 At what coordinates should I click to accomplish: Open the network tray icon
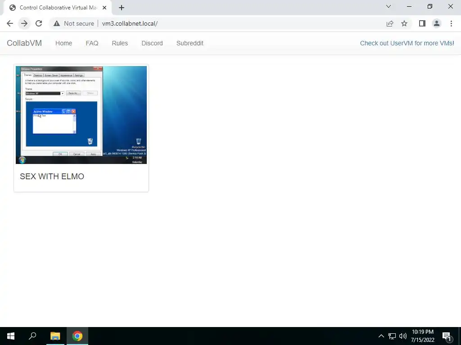392,336
